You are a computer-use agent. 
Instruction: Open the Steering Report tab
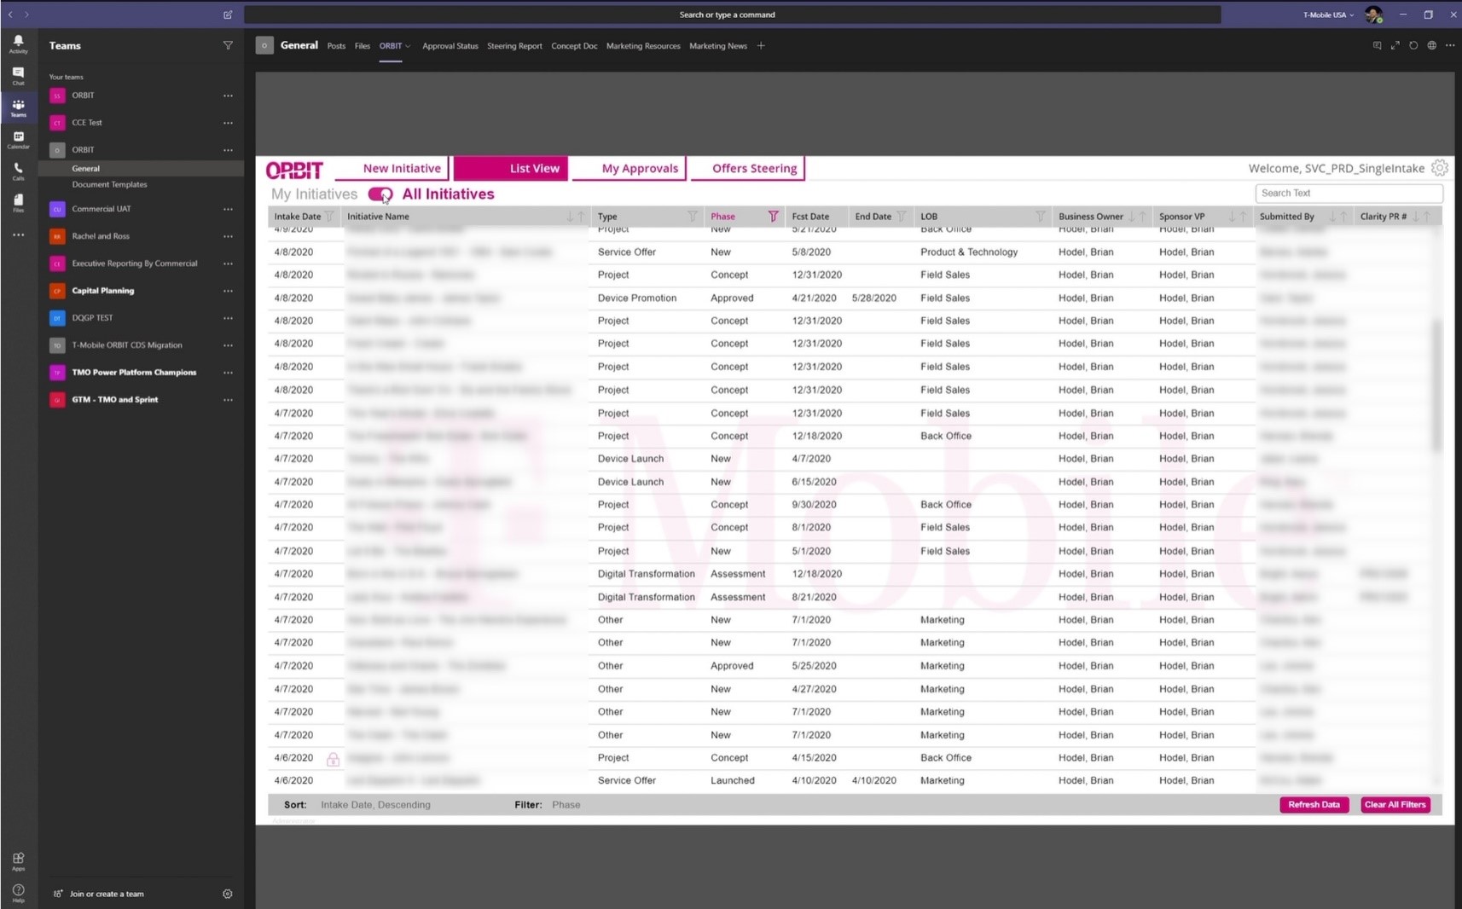[514, 46]
